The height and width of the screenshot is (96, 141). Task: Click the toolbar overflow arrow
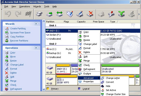[139, 14]
